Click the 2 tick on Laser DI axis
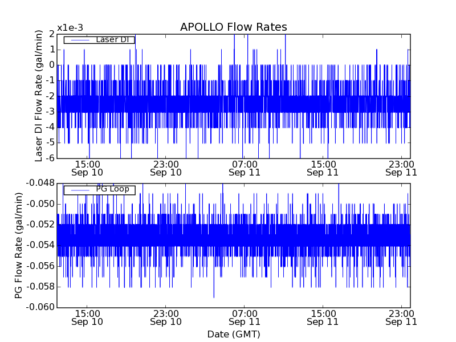The width and height of the screenshot is (456, 342). tap(52, 34)
